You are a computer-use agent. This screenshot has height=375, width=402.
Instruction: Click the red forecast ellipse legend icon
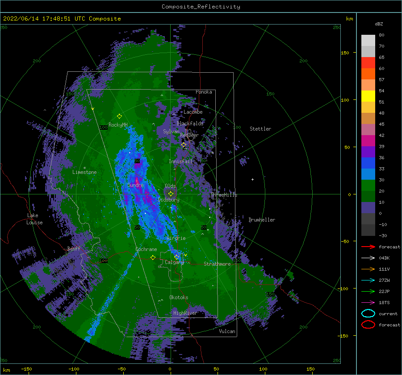point(368,325)
